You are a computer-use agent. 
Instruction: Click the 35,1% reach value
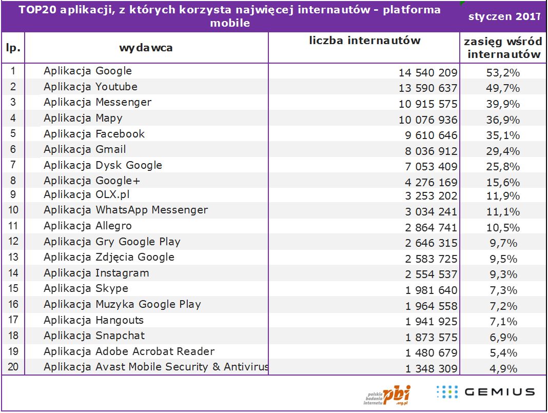pos(503,135)
